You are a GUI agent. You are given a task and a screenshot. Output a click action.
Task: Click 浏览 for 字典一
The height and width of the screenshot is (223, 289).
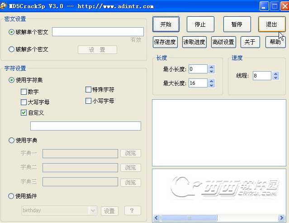point(131,153)
